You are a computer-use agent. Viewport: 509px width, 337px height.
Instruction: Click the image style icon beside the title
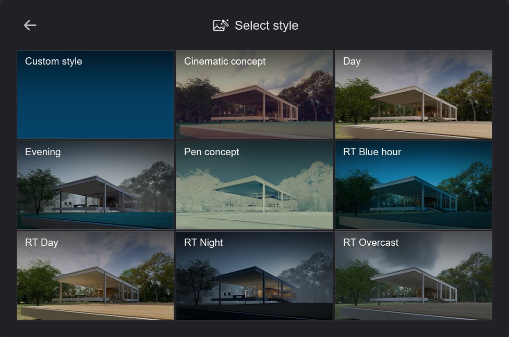tap(220, 24)
